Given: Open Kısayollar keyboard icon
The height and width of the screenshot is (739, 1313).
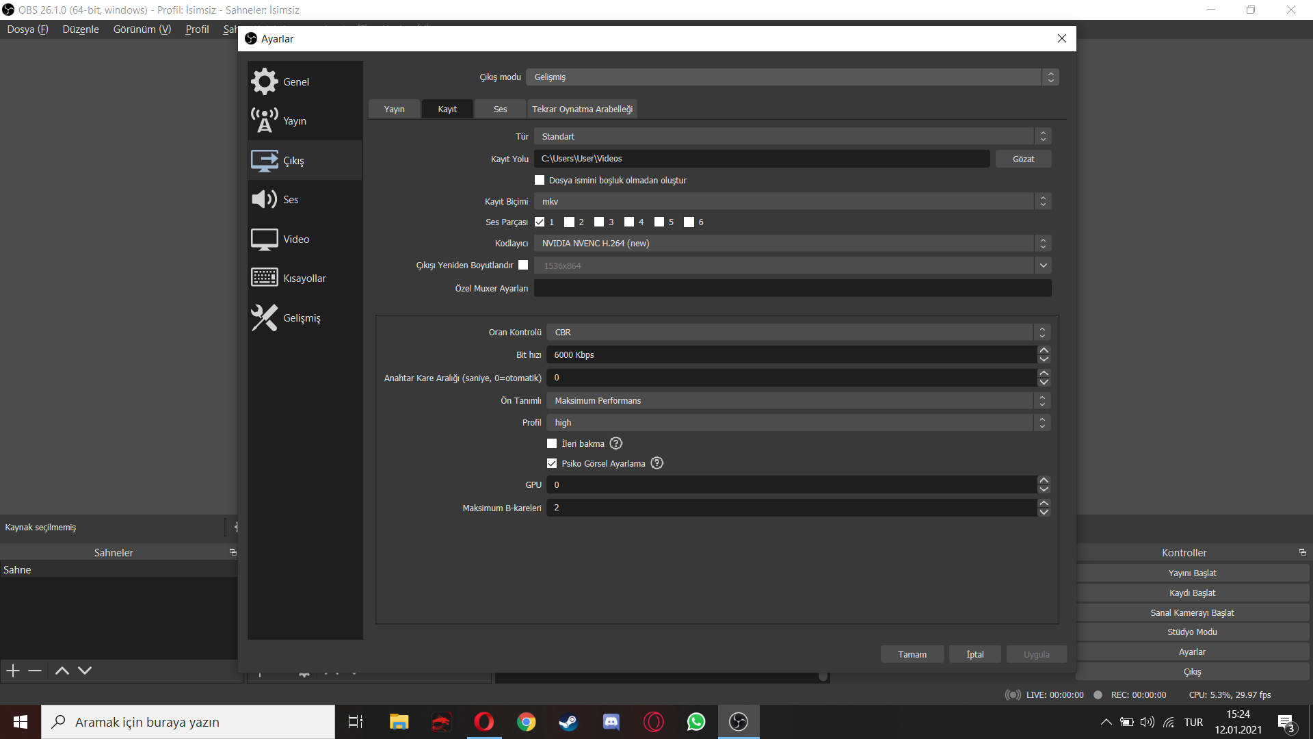Looking at the screenshot, I should (x=264, y=278).
